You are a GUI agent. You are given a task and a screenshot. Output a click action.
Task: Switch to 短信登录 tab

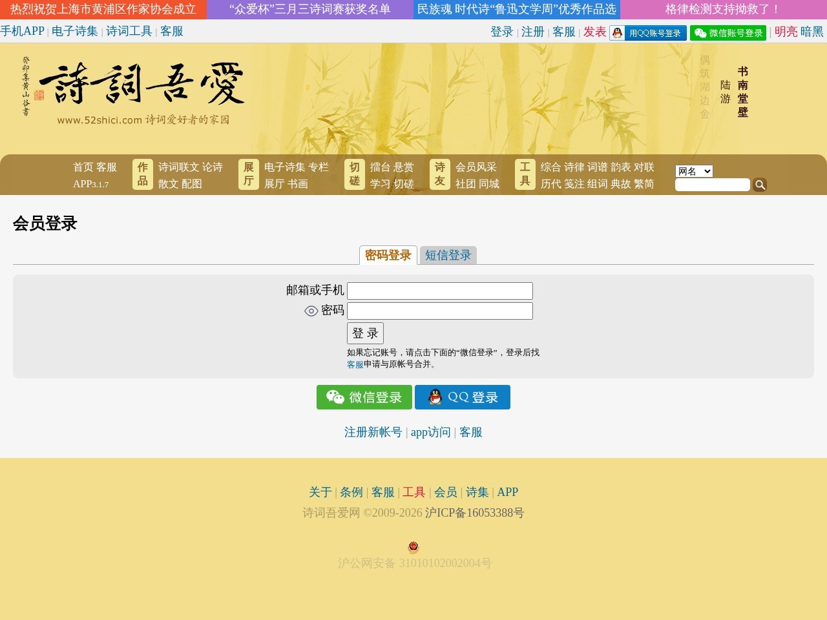pyautogui.click(x=448, y=255)
